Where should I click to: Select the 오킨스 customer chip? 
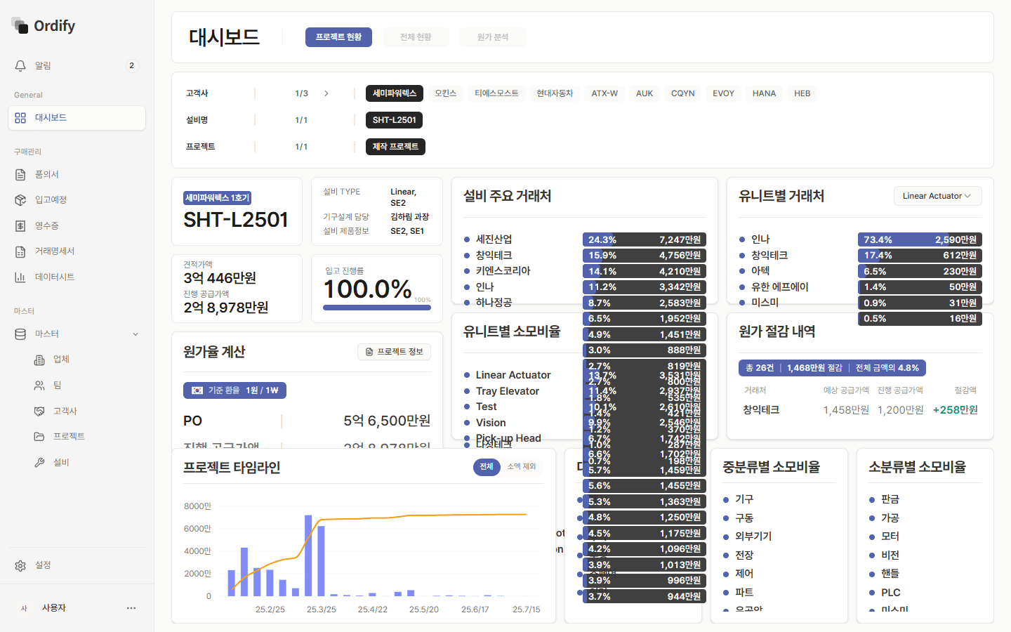point(446,93)
